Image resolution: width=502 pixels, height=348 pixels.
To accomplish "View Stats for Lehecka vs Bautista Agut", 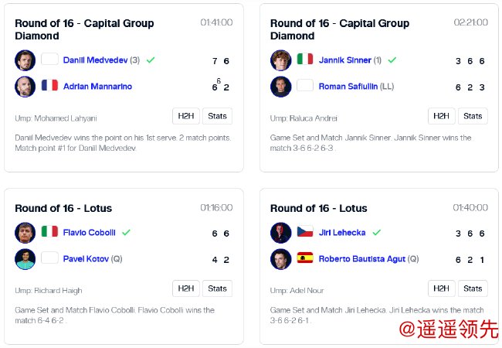I will [473, 288].
